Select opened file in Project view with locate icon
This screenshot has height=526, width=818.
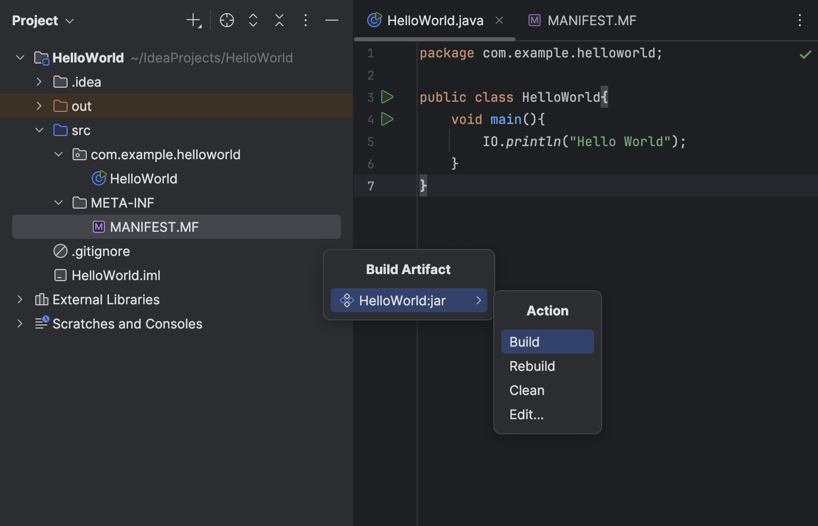pyautogui.click(x=226, y=20)
